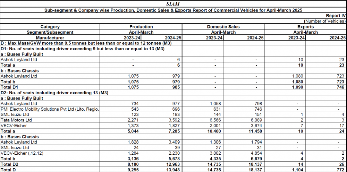Click Total a production value 5,044
347x172 pixels.
pos(133,131)
